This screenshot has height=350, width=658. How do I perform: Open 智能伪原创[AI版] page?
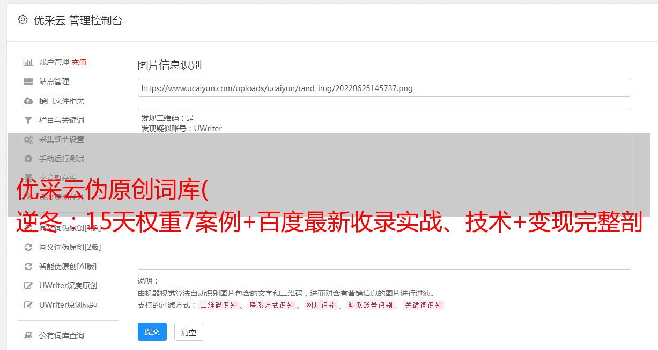(68, 266)
